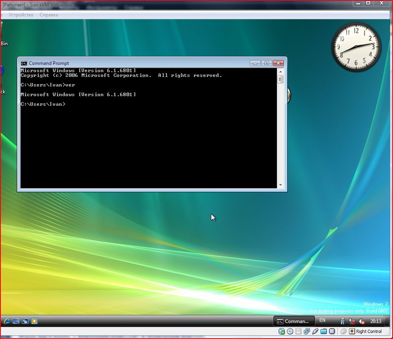Screen dimensions: 393x339
Task: Click the VirtualBox floppy disk status icon
Action: coord(298,331)
